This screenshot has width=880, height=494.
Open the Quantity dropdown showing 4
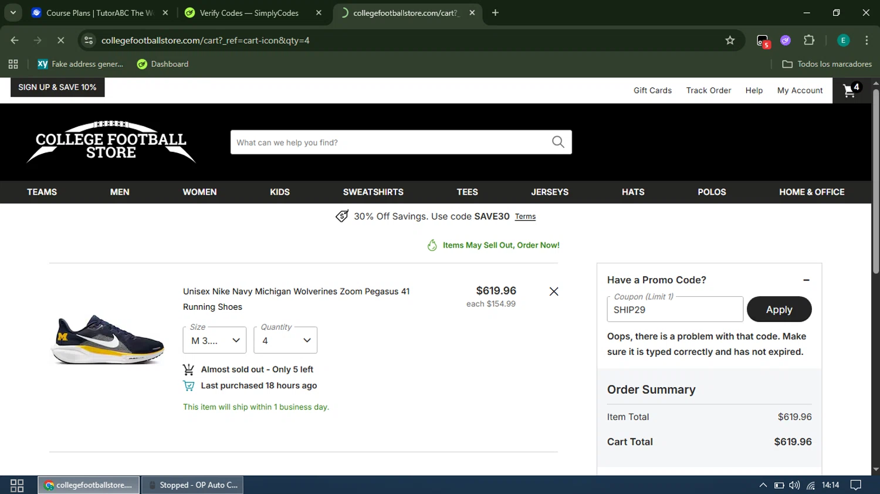(x=286, y=340)
